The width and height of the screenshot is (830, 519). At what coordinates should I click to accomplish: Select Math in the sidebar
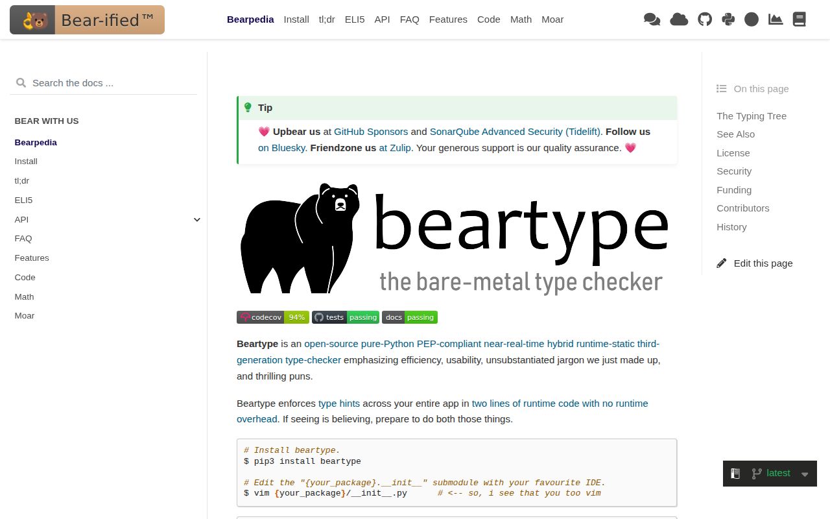[24, 296]
